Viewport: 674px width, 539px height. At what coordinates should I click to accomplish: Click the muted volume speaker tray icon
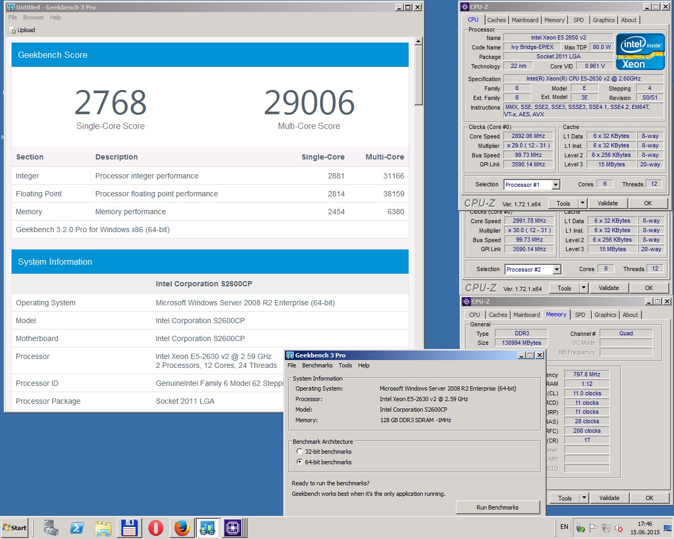click(619, 528)
